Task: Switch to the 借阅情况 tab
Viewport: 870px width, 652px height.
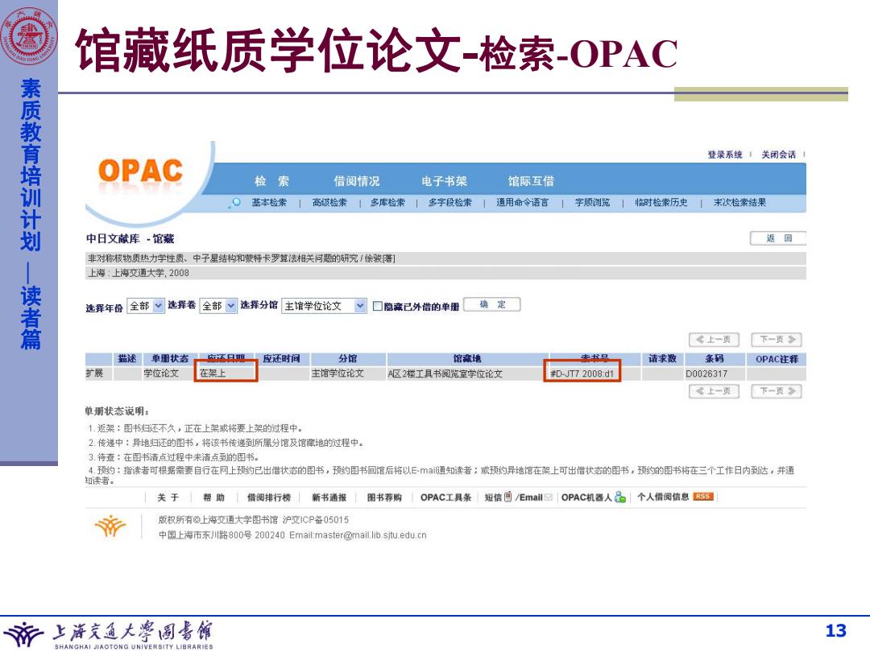Action: 357,181
